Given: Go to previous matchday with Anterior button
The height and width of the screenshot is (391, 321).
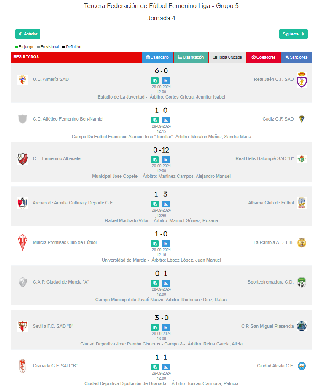Looking at the screenshot, I should coord(28,34).
